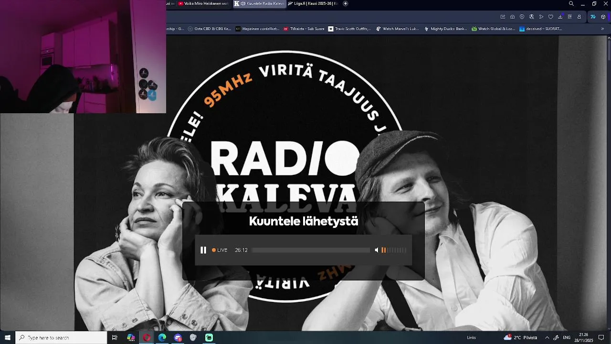Mute the radio player speaker icon
Image resolution: width=611 pixels, height=344 pixels.
click(377, 250)
